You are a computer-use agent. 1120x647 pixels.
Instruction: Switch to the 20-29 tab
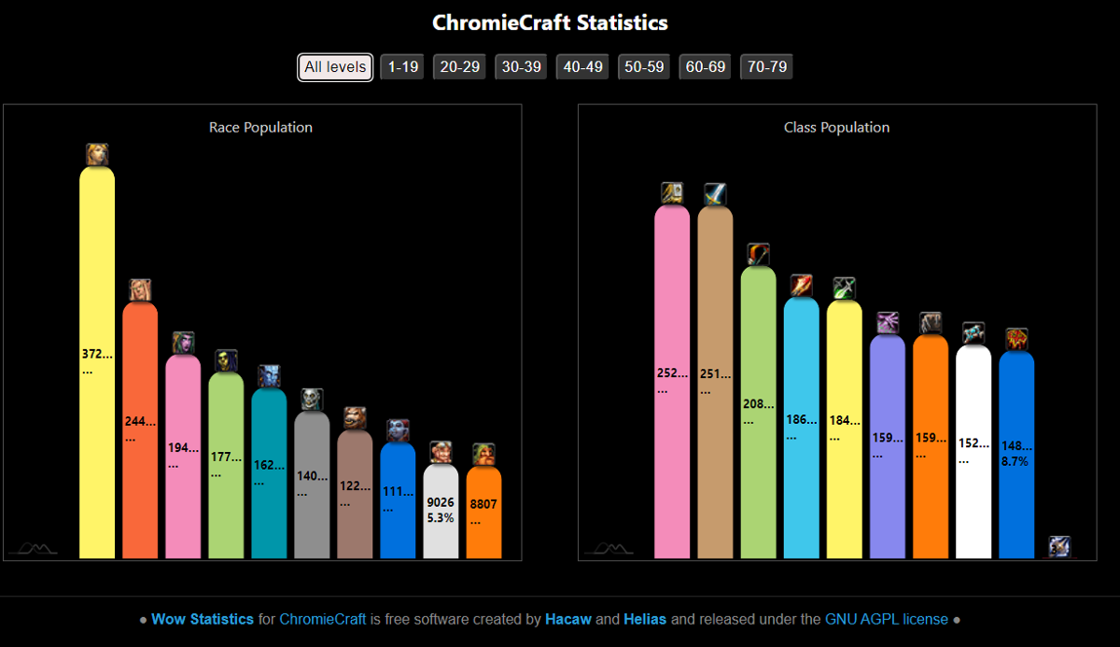(458, 66)
